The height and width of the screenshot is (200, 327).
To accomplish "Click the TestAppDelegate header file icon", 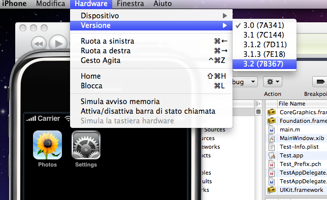I will point(272,173).
